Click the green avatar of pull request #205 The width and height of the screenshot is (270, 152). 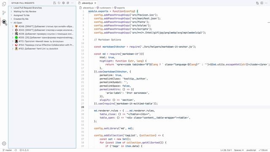[16, 38]
